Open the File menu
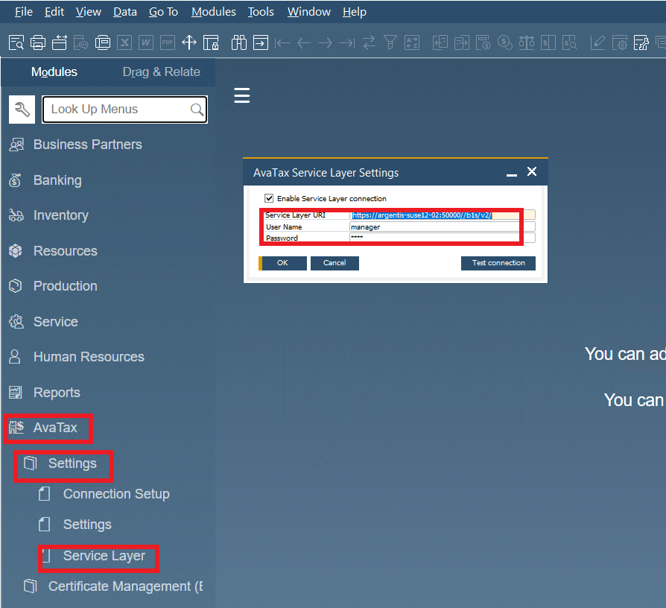The image size is (666, 608). pyautogui.click(x=24, y=12)
